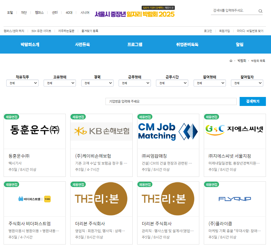Click the 로그인 link
This screenshot has width=271, height=246.
point(208,31)
